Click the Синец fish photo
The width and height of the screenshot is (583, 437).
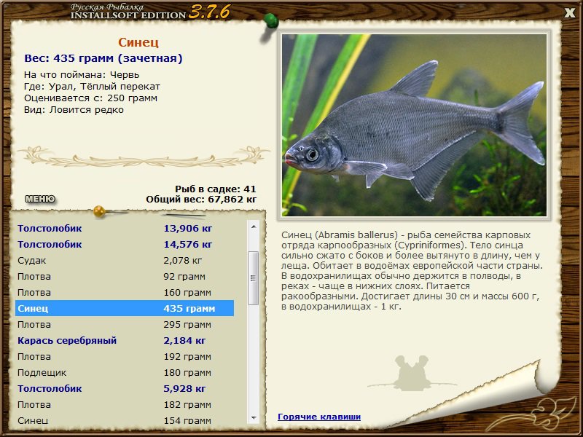click(414, 125)
